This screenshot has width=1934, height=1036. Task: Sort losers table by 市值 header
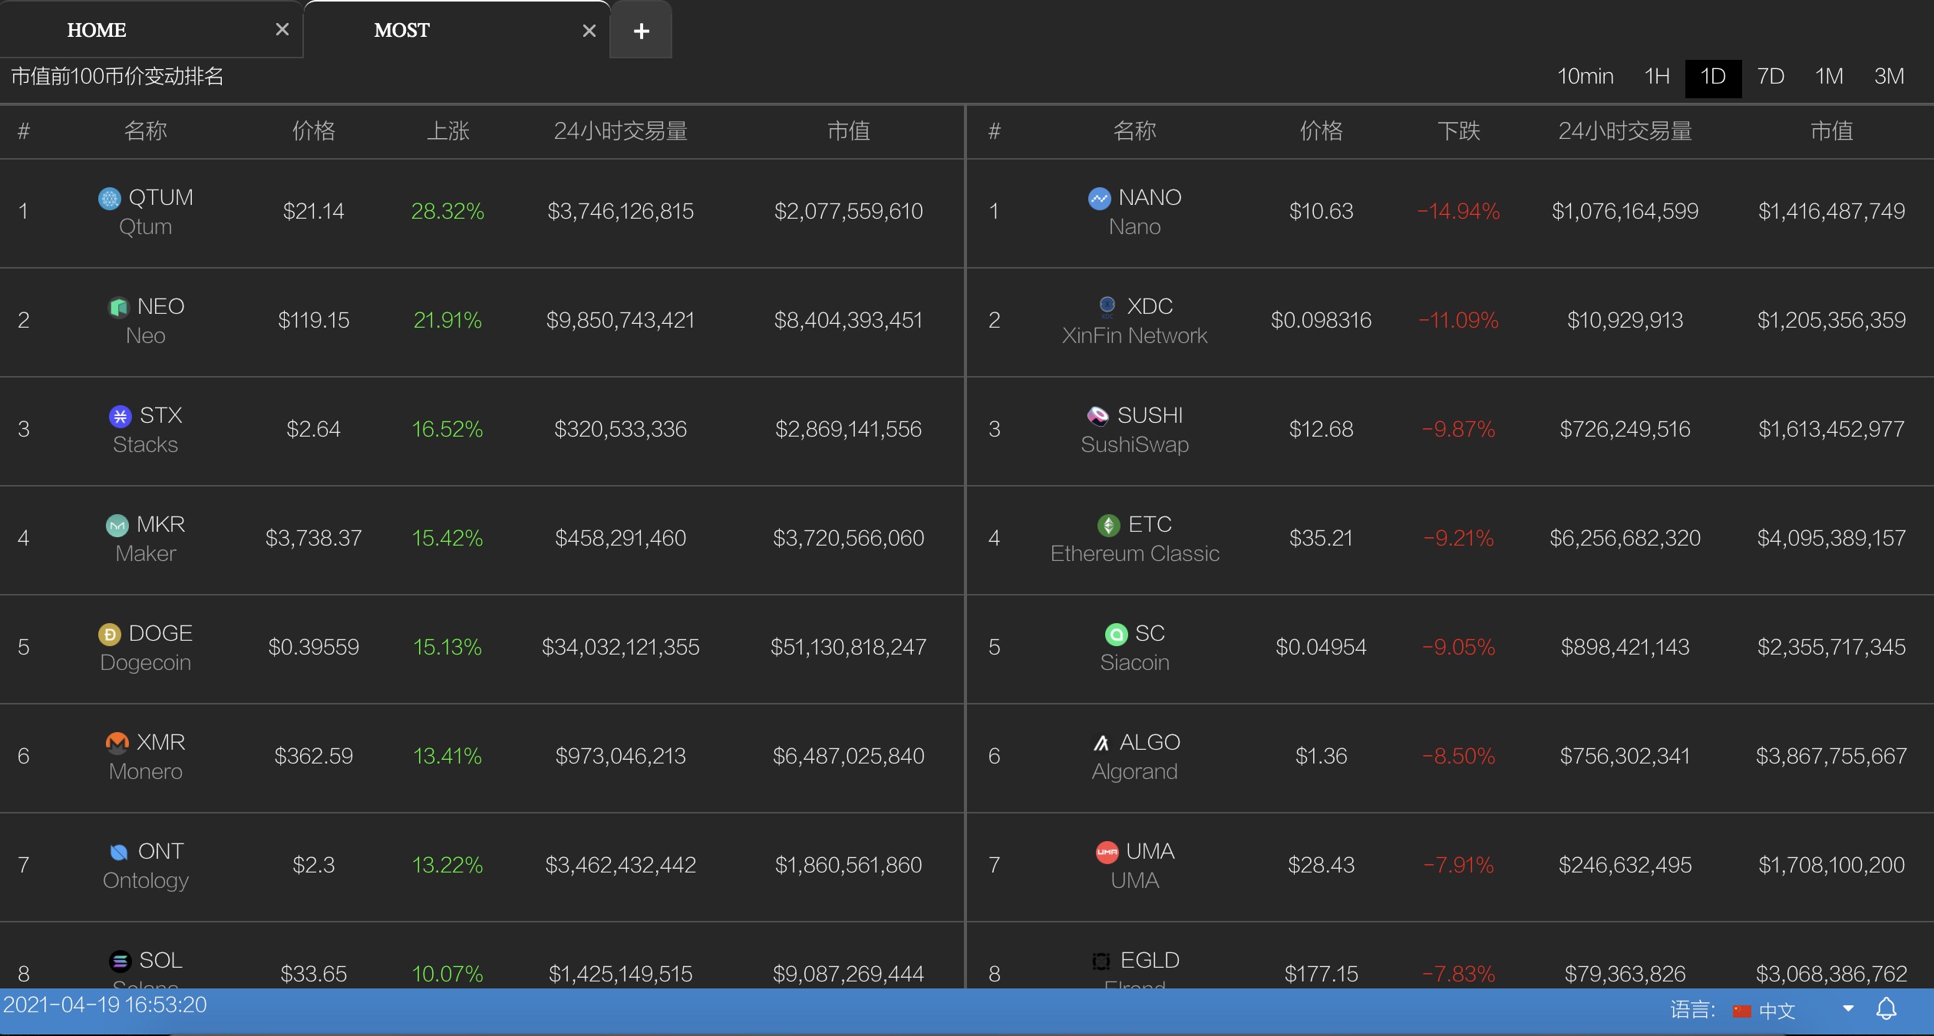click(x=1831, y=131)
